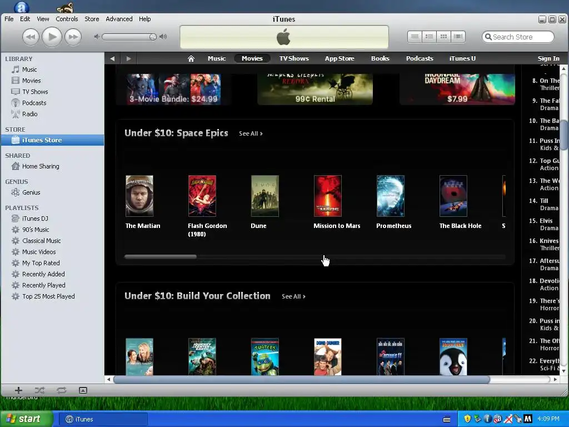Go back with store back arrow
This screenshot has width=569, height=427.
click(112, 58)
